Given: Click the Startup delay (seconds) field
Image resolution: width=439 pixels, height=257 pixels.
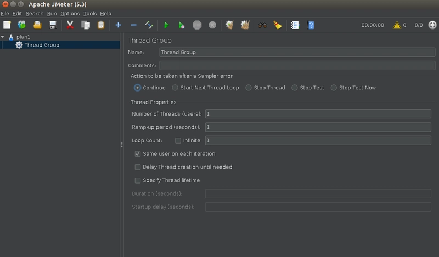Looking at the screenshot, I should [x=318, y=207].
